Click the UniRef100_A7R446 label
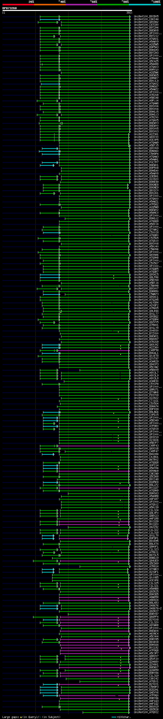Viewport: 163px width, 719px height. 146,59
